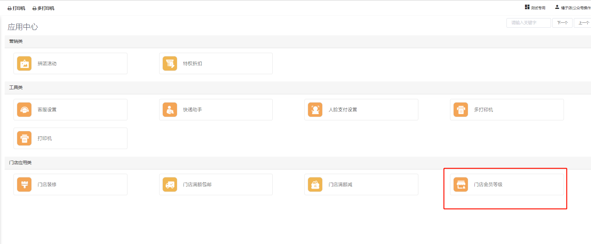The image size is (591, 244).
Task: Click the 拼团活动 group-buy icon
Action: [x=24, y=64]
